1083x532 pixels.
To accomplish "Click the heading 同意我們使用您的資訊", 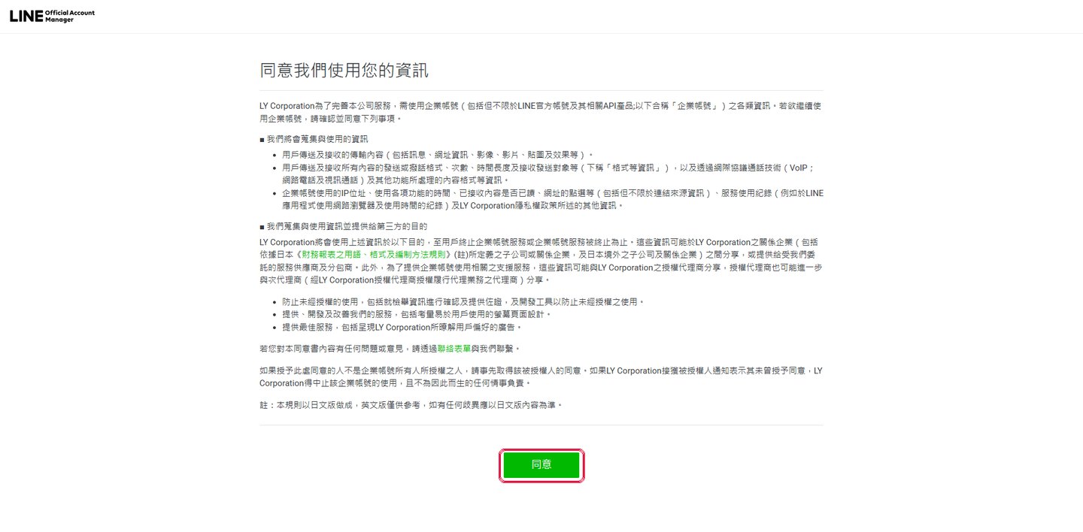I will 344,71.
